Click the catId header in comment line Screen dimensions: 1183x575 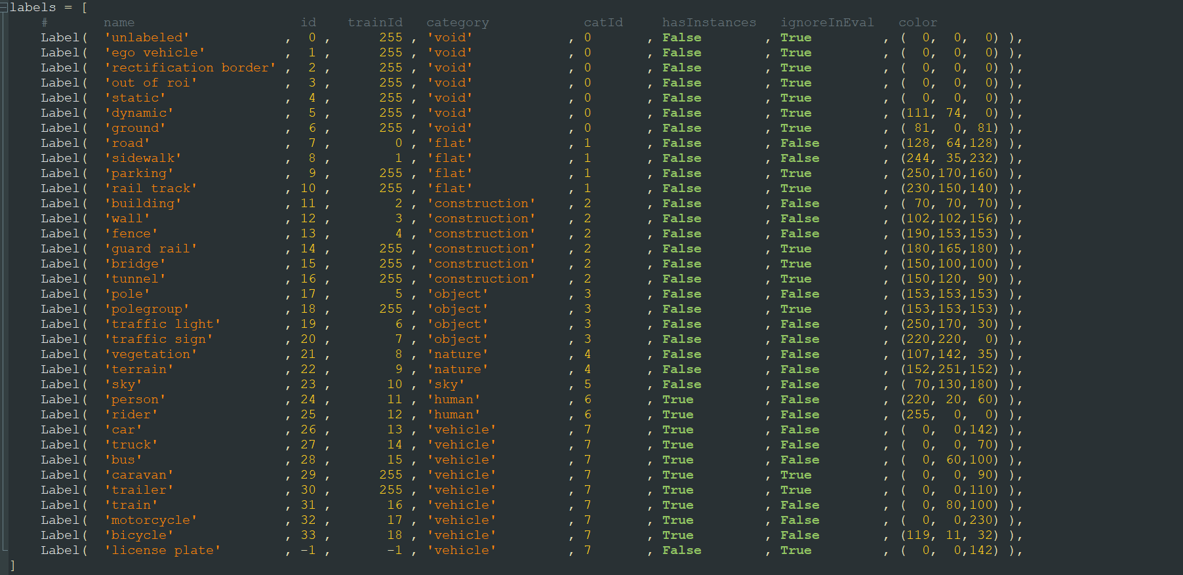pos(603,22)
